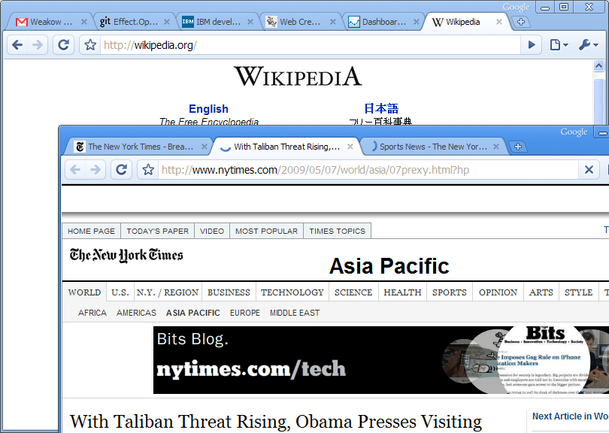Switch to the git Effect.Op tab
This screenshot has height=433, width=609.
point(132,22)
